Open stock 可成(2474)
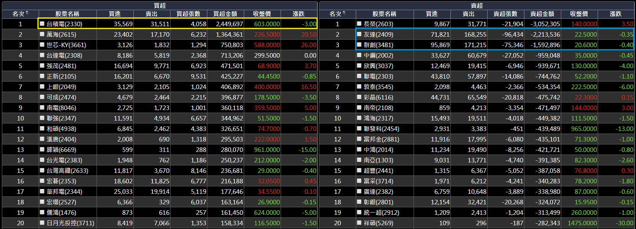 point(61,97)
